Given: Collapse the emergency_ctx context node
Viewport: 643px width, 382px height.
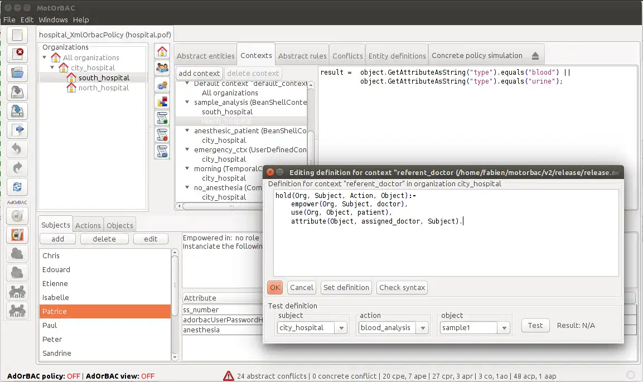Looking at the screenshot, I should point(187,149).
